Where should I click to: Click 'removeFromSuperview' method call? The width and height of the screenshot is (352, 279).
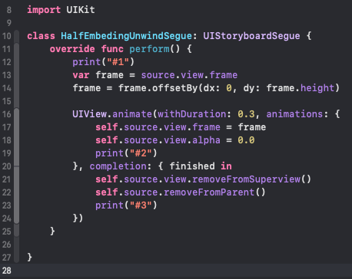[246, 179]
